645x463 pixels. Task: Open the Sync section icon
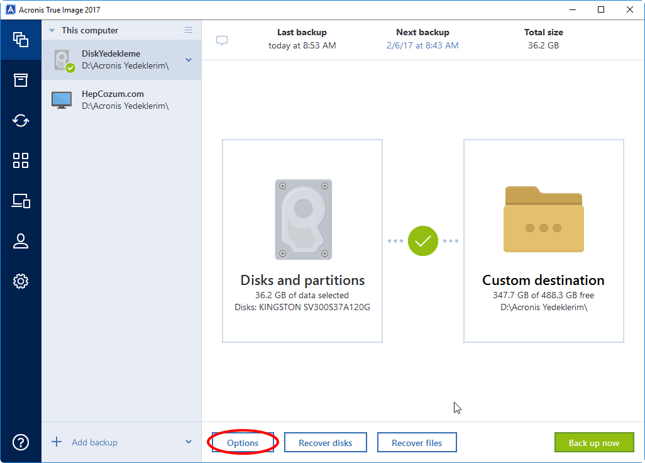[21, 120]
